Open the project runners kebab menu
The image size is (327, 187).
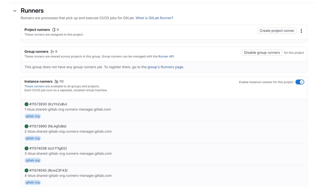coord(301,31)
